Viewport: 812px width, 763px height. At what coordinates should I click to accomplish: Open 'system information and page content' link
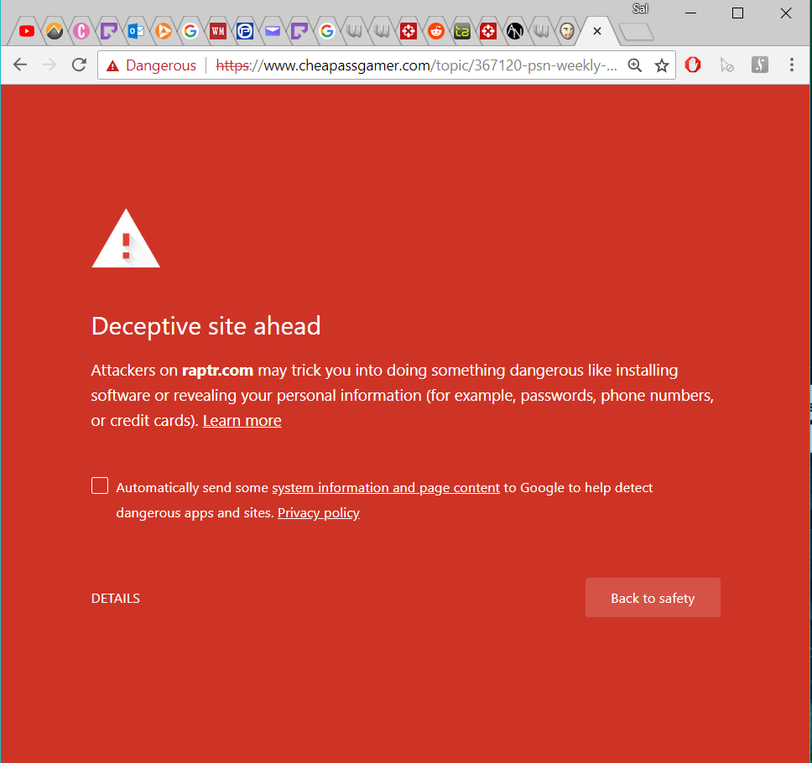386,488
